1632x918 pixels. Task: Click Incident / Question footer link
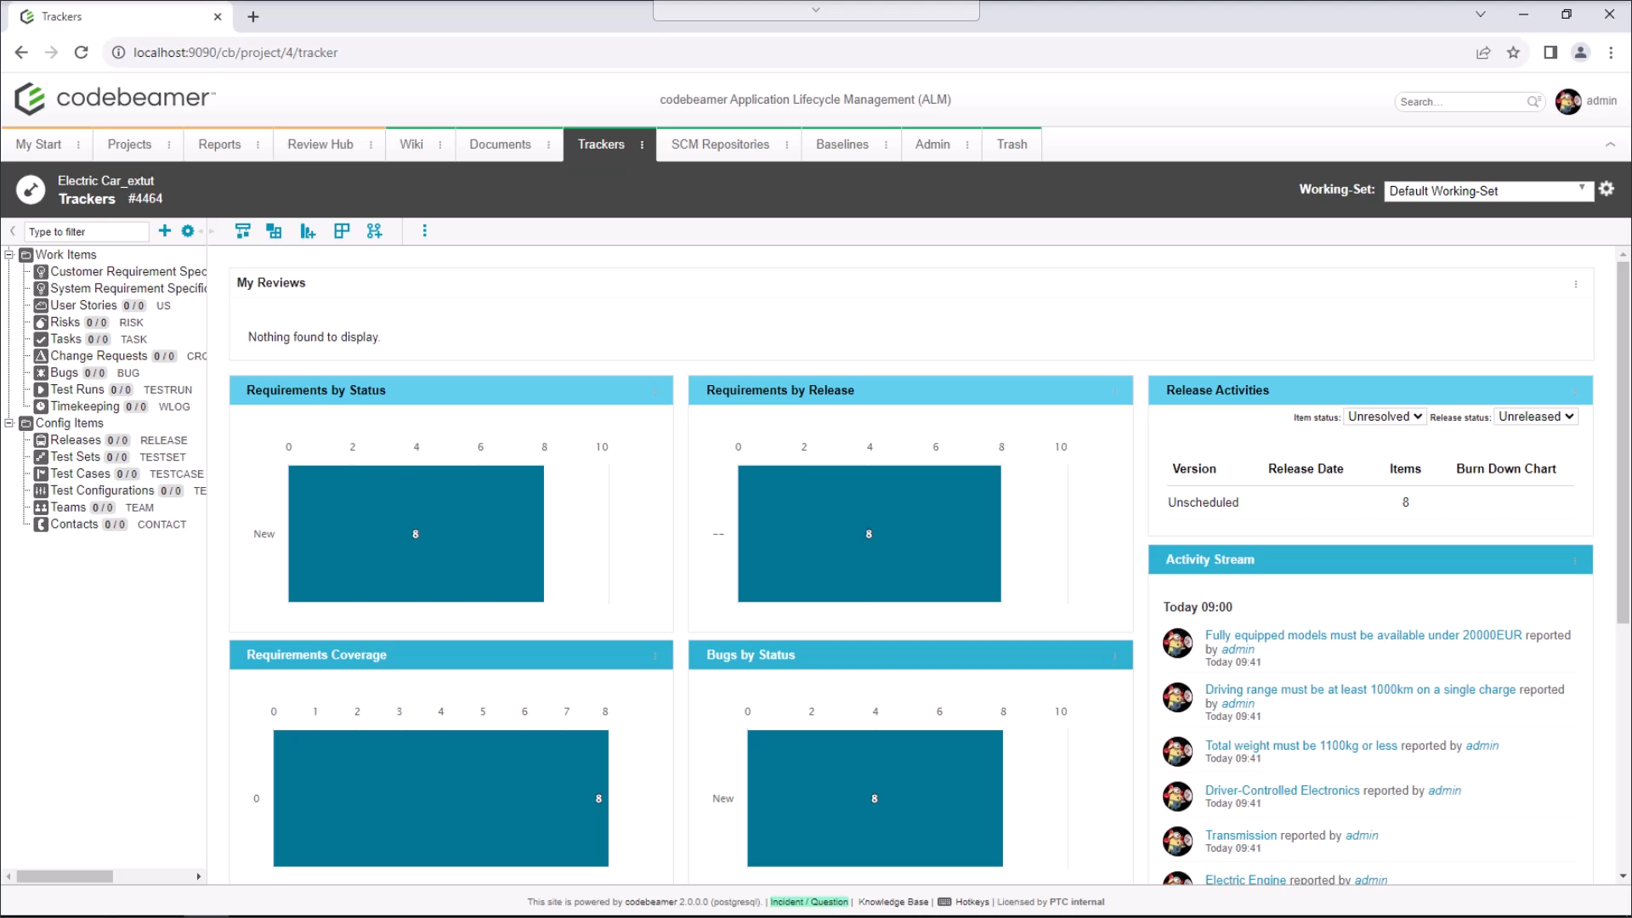click(808, 902)
